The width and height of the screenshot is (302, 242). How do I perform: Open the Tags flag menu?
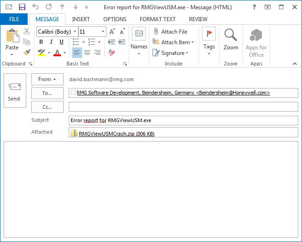click(209, 41)
